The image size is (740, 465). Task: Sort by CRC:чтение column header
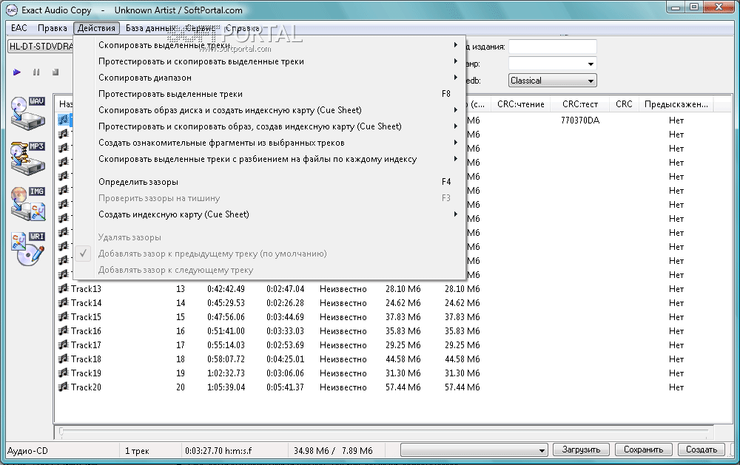point(521,104)
